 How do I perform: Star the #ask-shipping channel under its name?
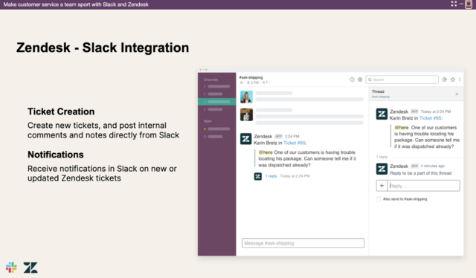(x=242, y=83)
